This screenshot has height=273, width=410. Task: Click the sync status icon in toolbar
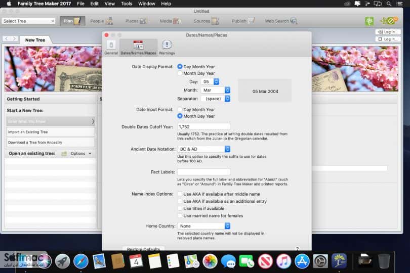pyautogui.click(x=389, y=21)
